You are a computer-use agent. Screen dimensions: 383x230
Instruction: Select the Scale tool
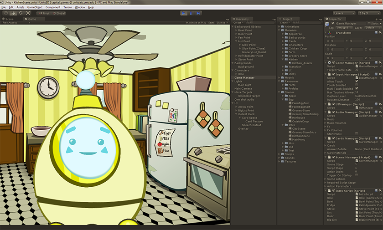28,13
